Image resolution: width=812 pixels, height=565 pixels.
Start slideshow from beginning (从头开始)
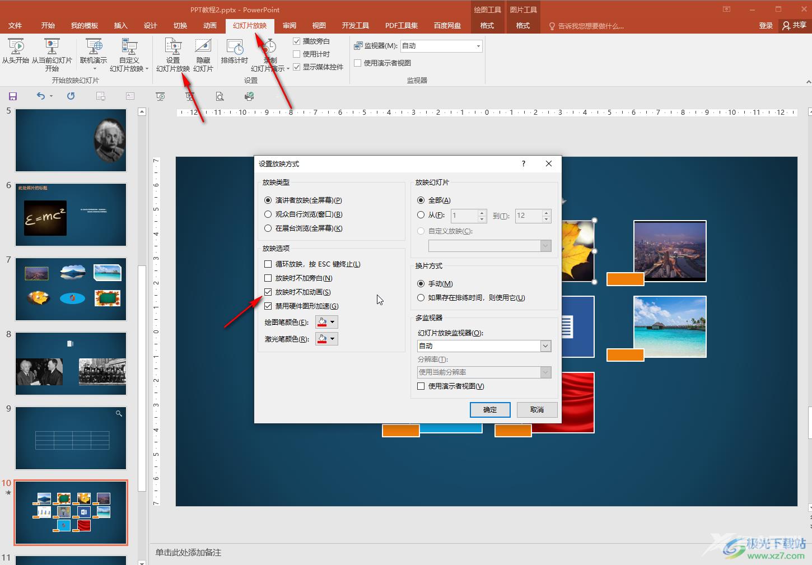tap(15, 52)
